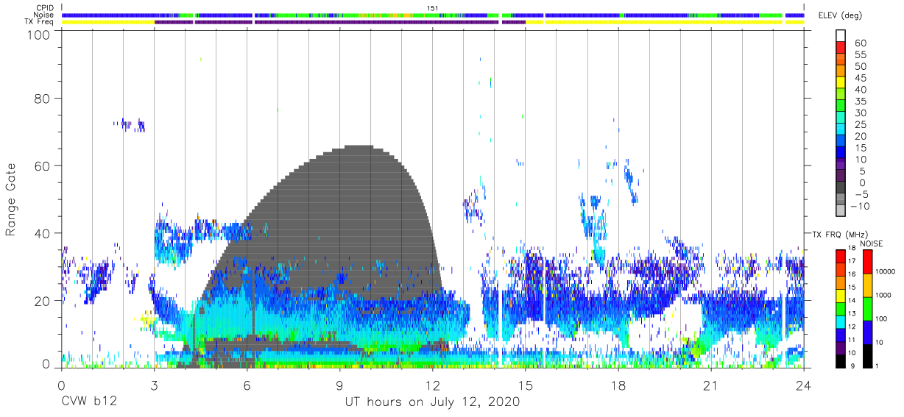Click the 80 tick on Range Gate axis
Viewport: 904px width, 417px height.
pyautogui.click(x=43, y=98)
